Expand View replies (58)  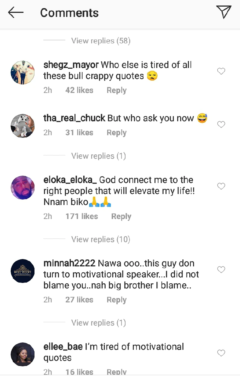tap(101, 41)
